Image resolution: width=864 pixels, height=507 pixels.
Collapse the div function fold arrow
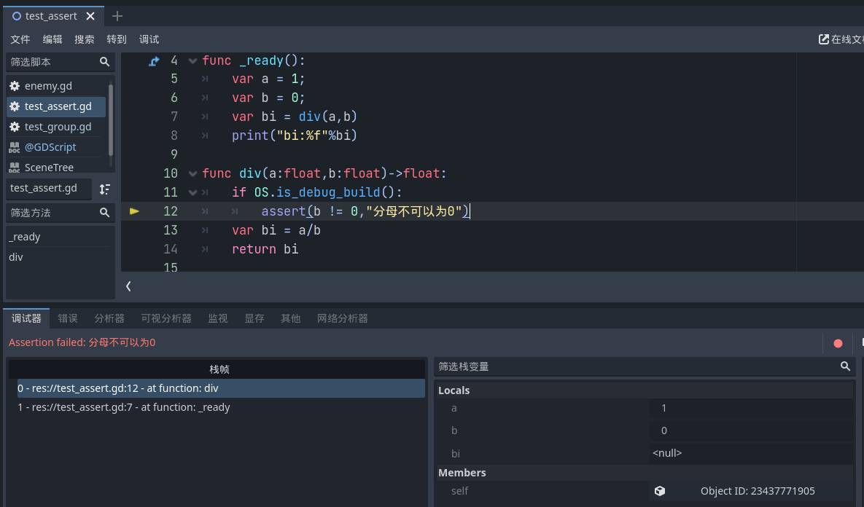(x=192, y=173)
